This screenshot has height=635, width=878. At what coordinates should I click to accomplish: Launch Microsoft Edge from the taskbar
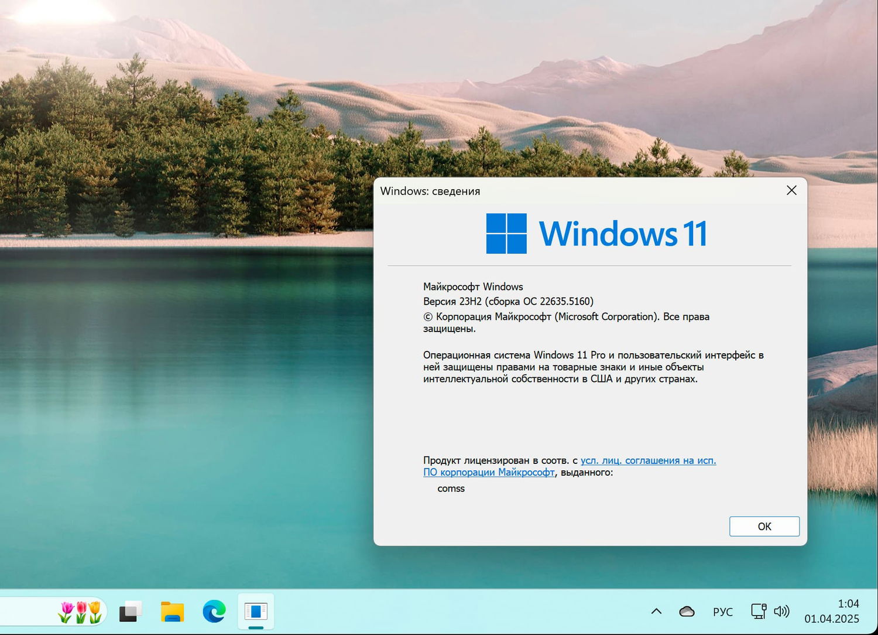pyautogui.click(x=214, y=611)
